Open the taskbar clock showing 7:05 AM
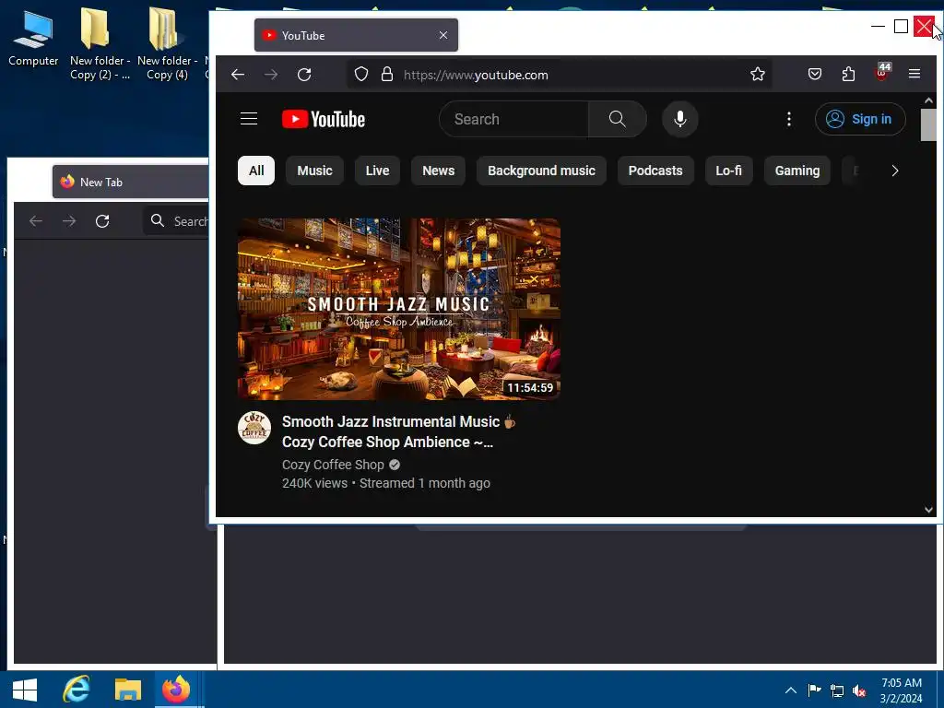 coord(902,690)
